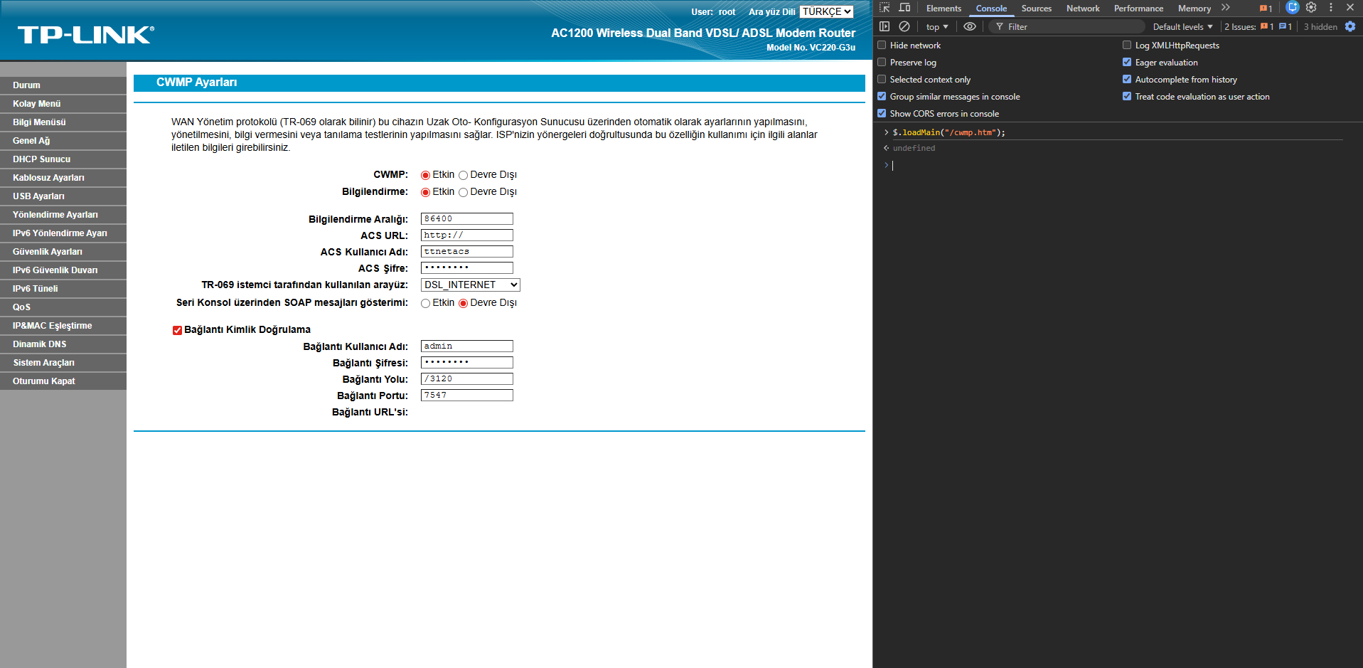Viewport: 1363px width, 668px height.
Task: Open the DSL_INTERNET interface dropdown
Action: click(471, 285)
